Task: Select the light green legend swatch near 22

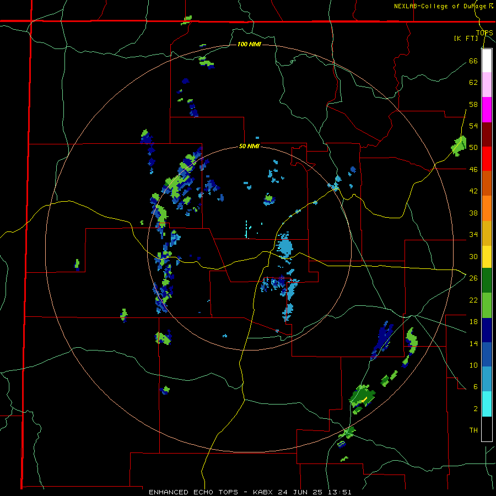Action: click(487, 305)
